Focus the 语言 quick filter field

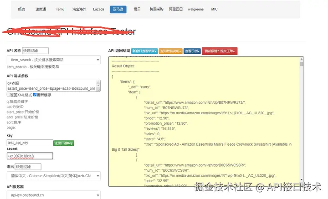28,167
